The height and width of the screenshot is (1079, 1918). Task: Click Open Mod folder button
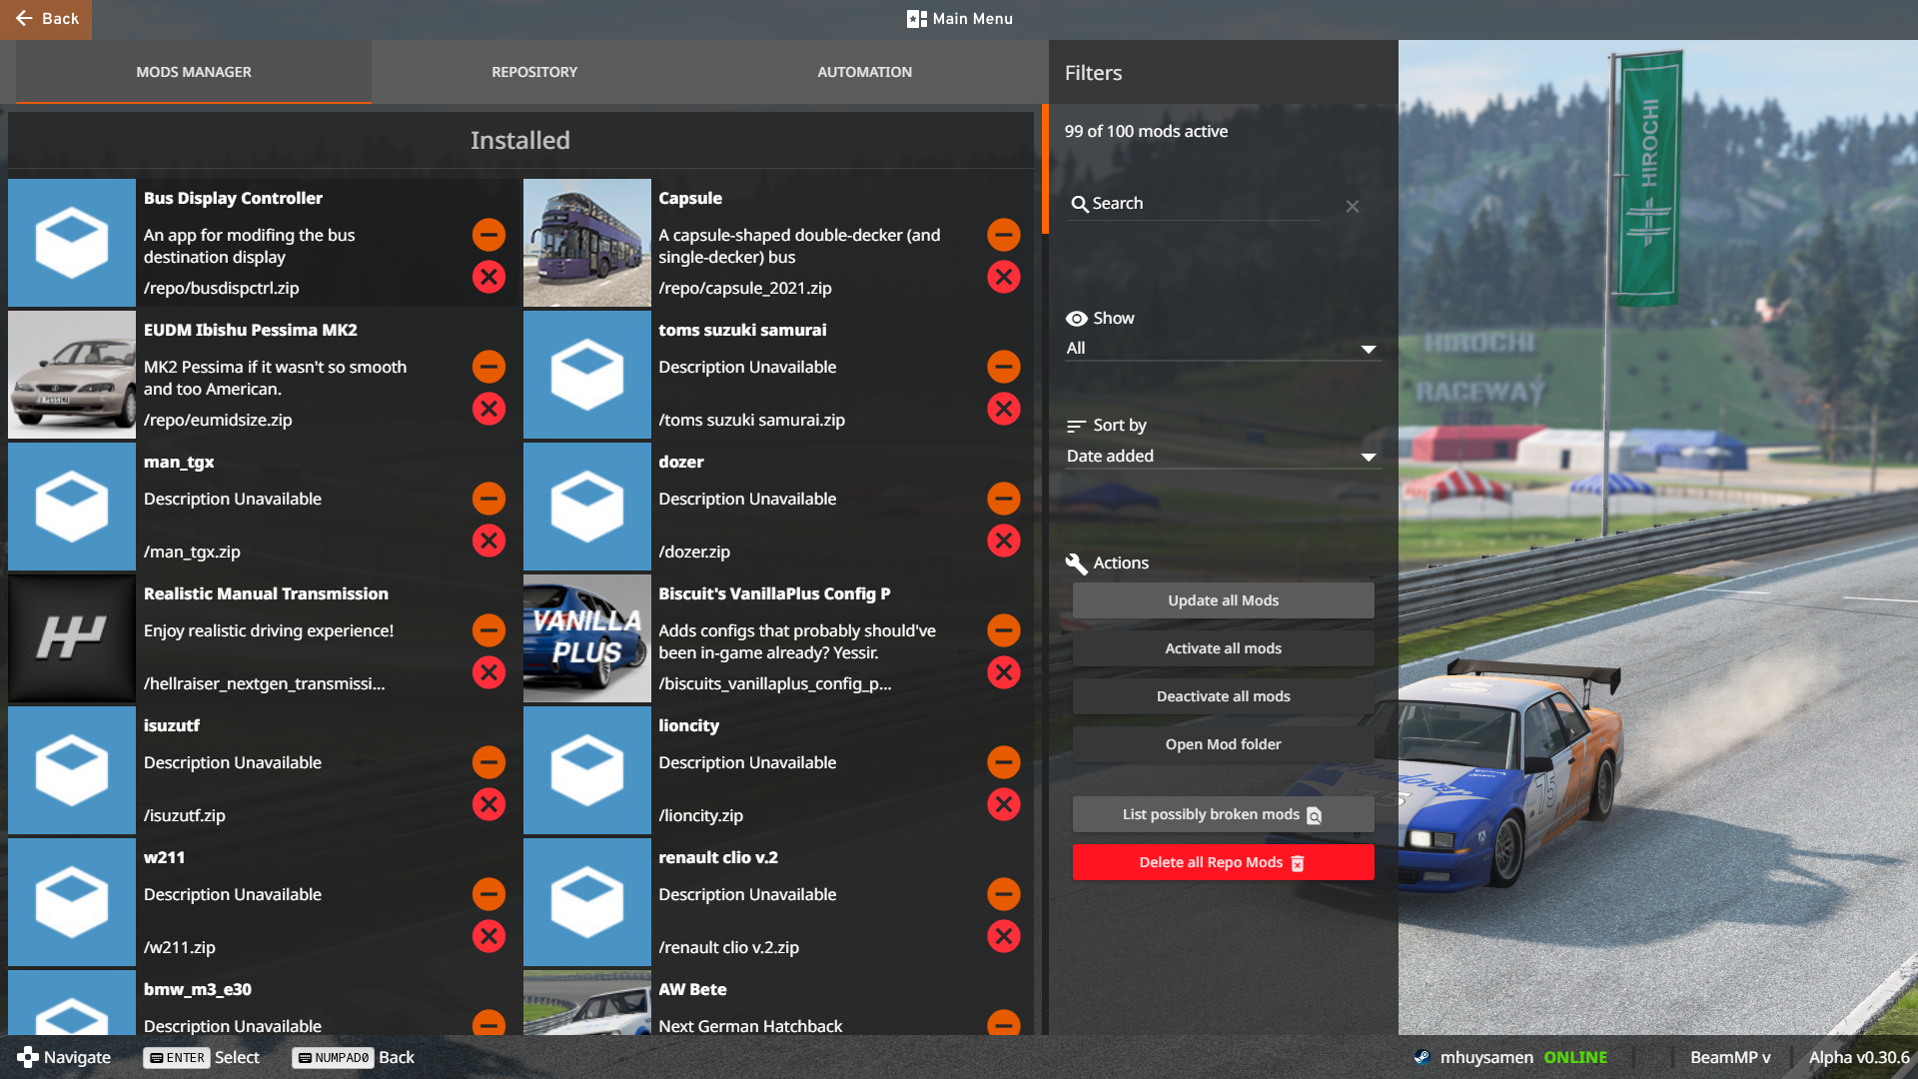coord(1223,744)
